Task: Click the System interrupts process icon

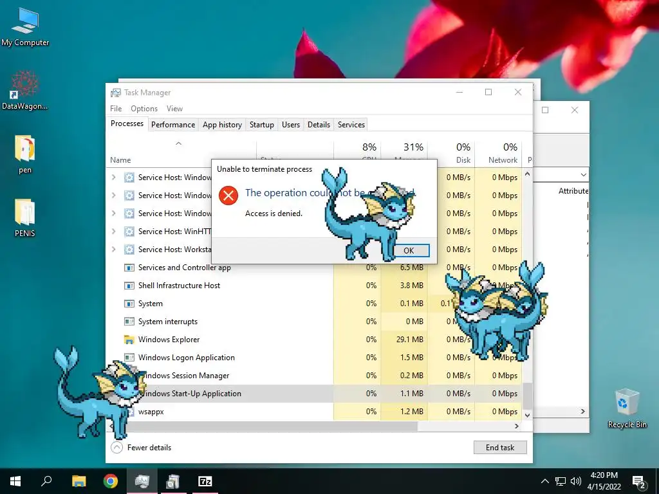Action: click(129, 322)
